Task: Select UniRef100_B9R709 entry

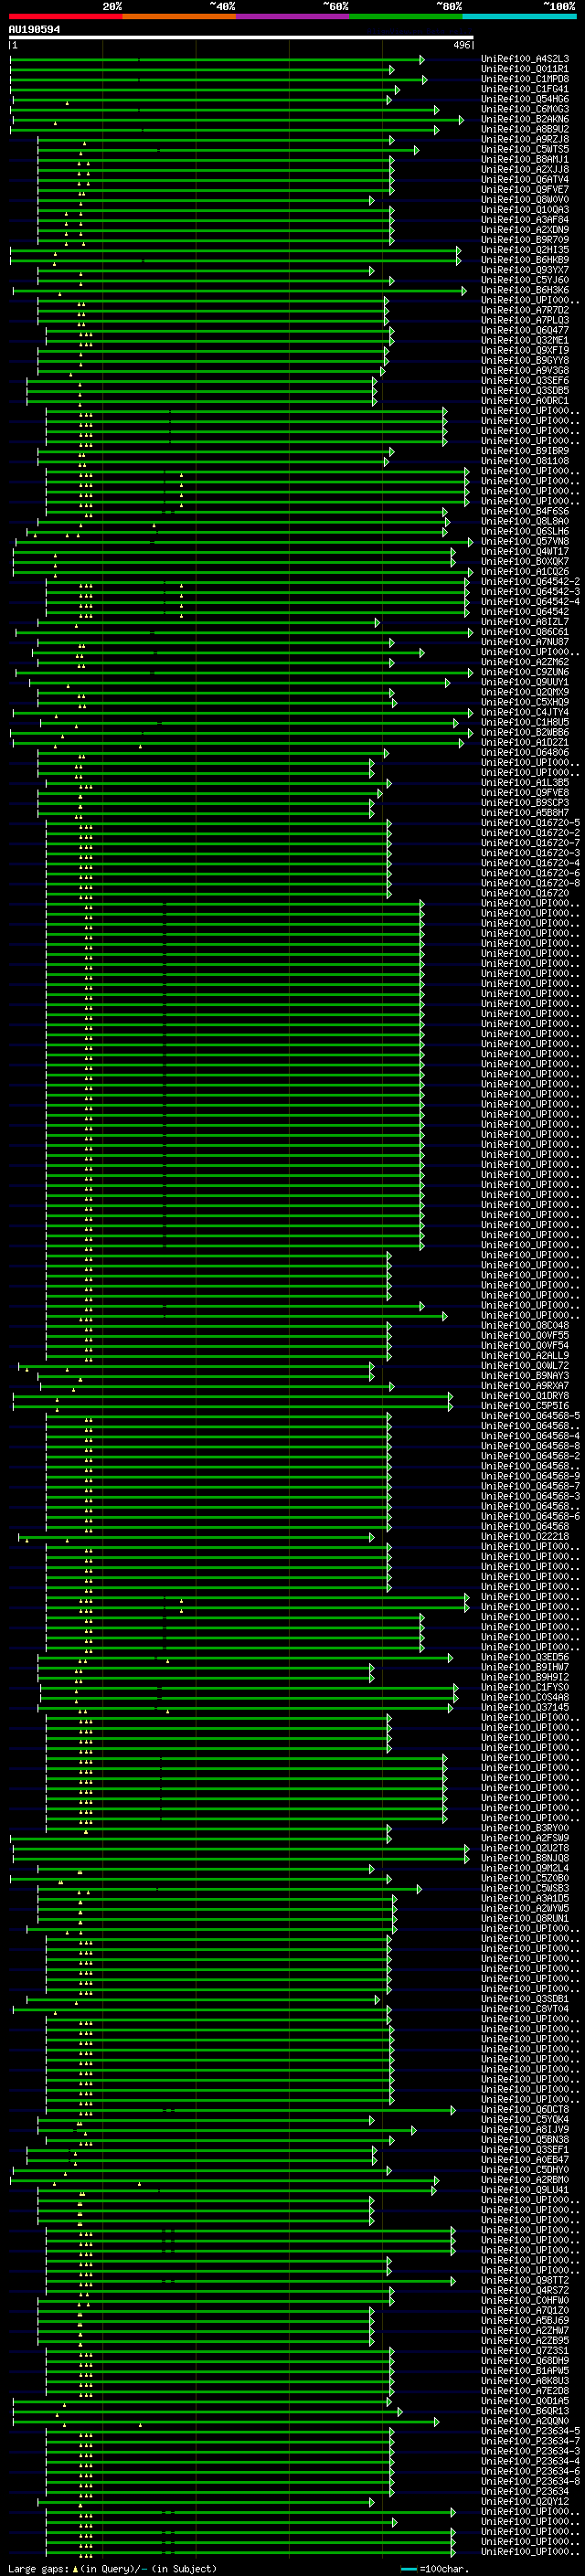Action: coord(525,239)
